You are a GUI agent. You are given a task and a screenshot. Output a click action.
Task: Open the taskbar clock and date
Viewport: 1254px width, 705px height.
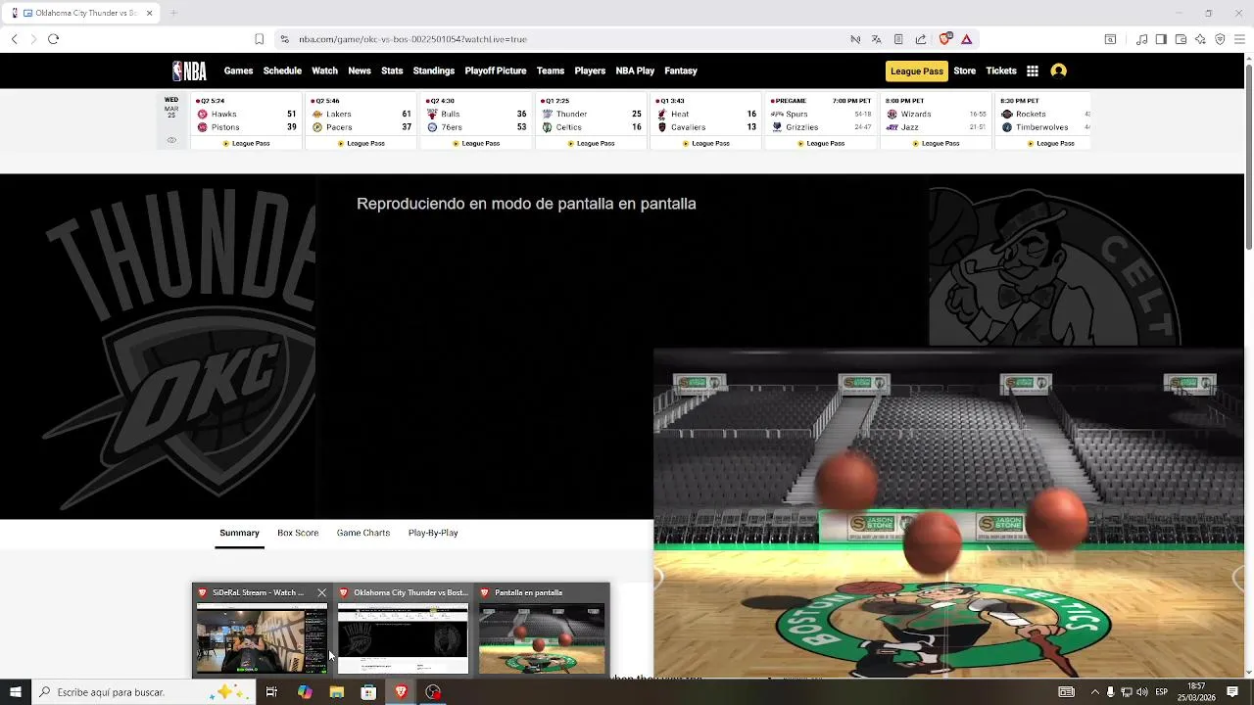[1196, 692]
